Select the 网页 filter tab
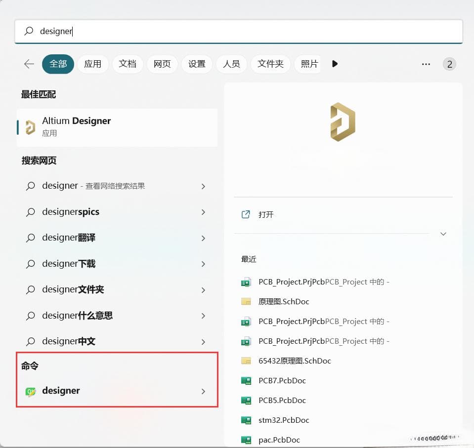The height and width of the screenshot is (448, 474). coord(162,64)
